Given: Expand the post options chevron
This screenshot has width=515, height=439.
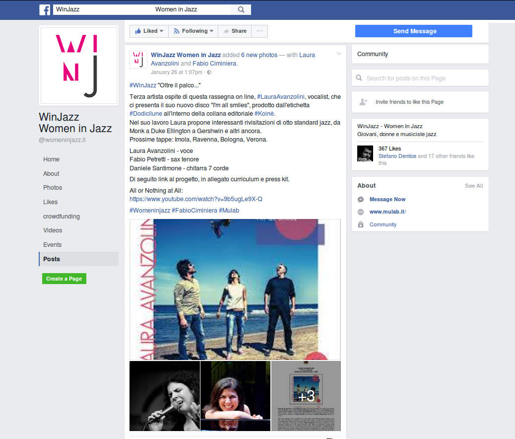Looking at the screenshot, I should 339,54.
